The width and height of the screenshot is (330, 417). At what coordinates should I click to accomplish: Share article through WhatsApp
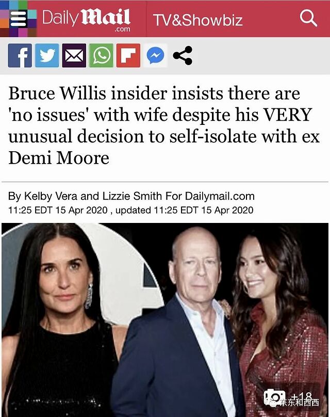[x=101, y=55]
